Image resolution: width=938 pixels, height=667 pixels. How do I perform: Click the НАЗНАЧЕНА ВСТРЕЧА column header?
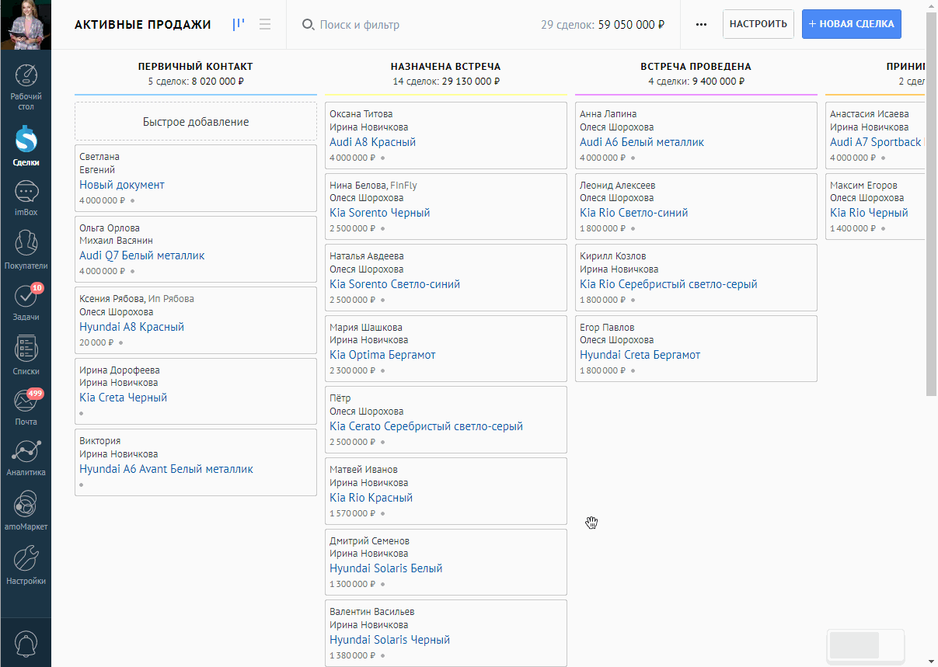tap(446, 67)
